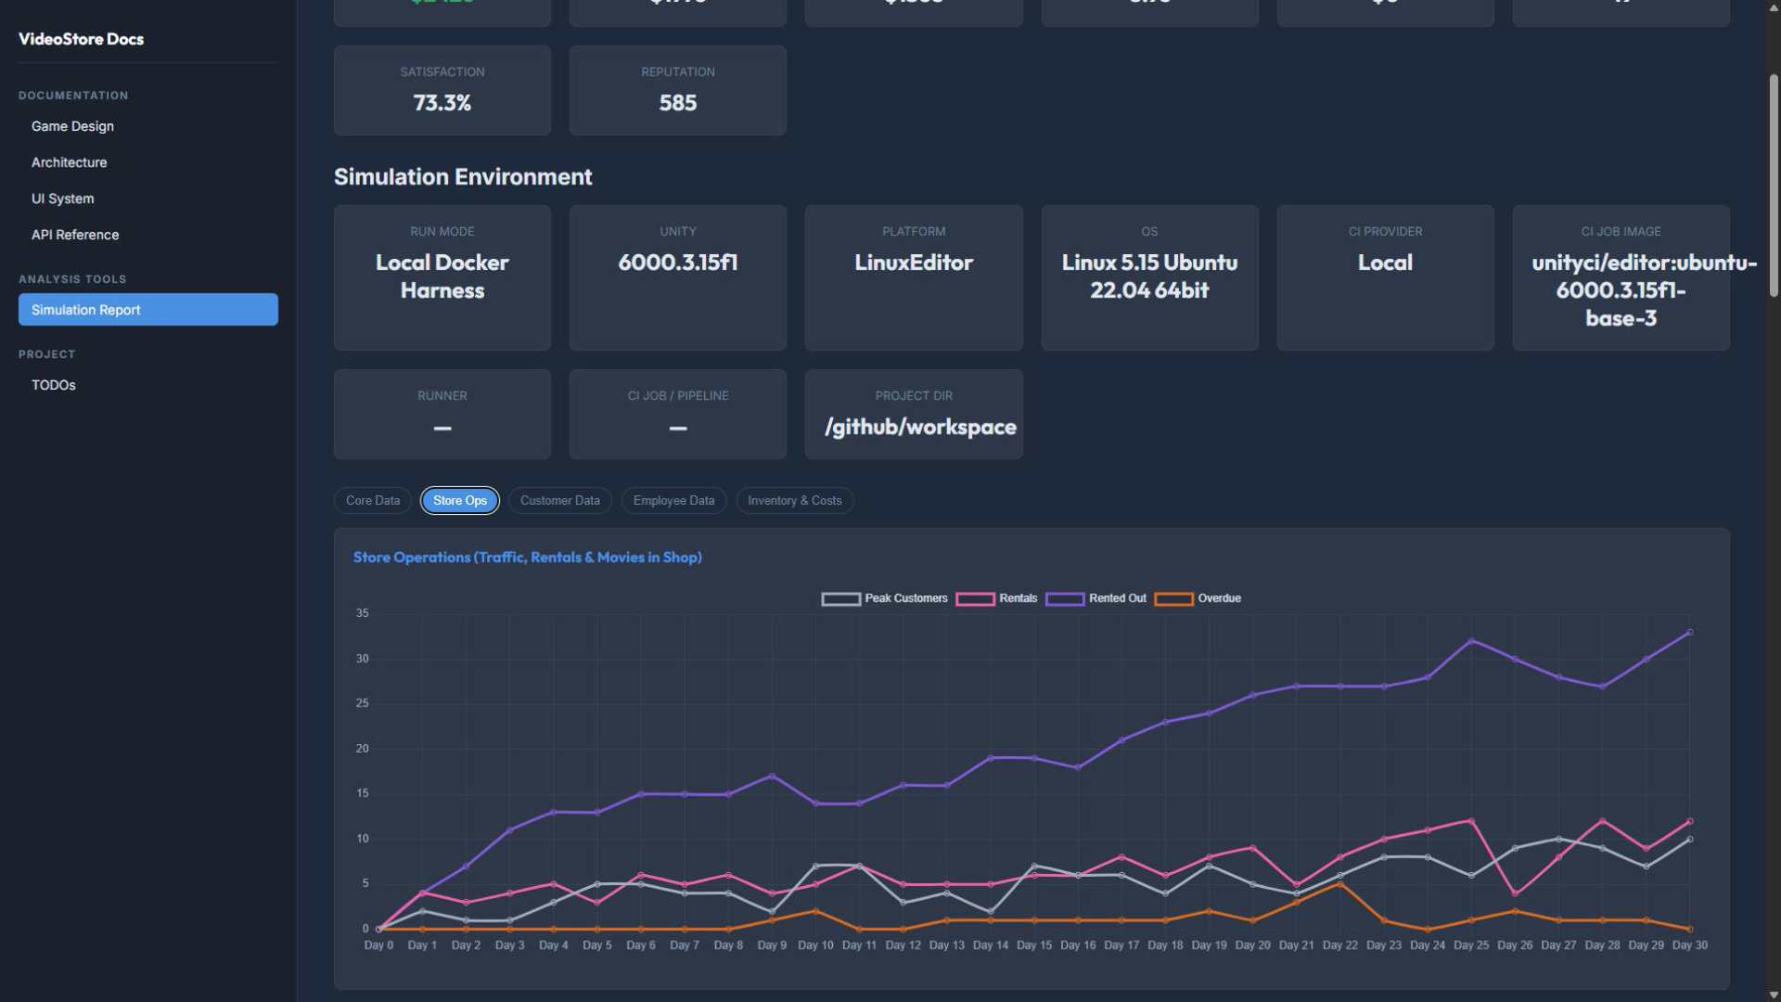Click the VideoStore Docs title
This screenshot has width=1781, height=1002.
81,39
